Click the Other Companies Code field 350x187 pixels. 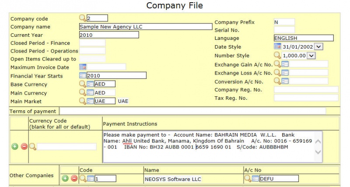(x=105, y=179)
